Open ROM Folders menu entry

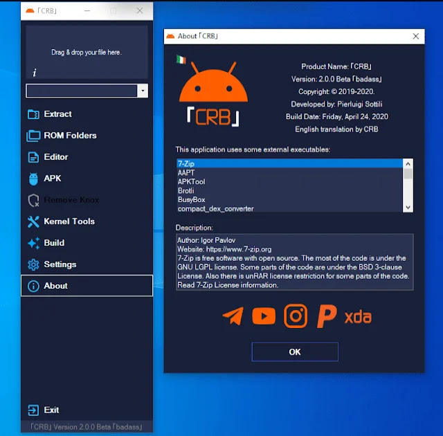point(87,136)
